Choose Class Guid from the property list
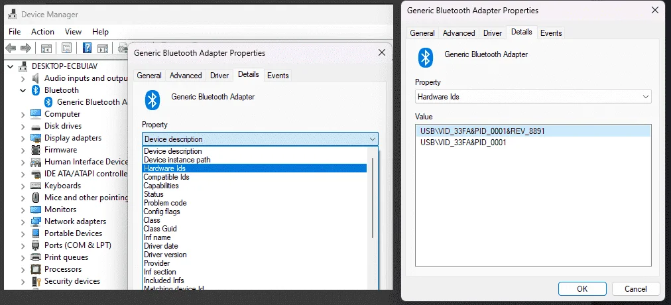 (x=254, y=229)
